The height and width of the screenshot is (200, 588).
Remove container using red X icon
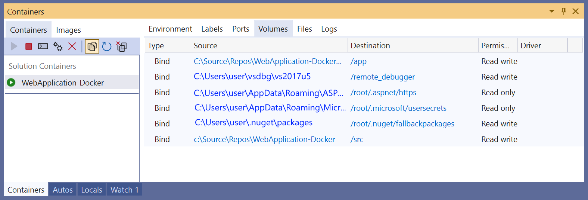coord(72,46)
